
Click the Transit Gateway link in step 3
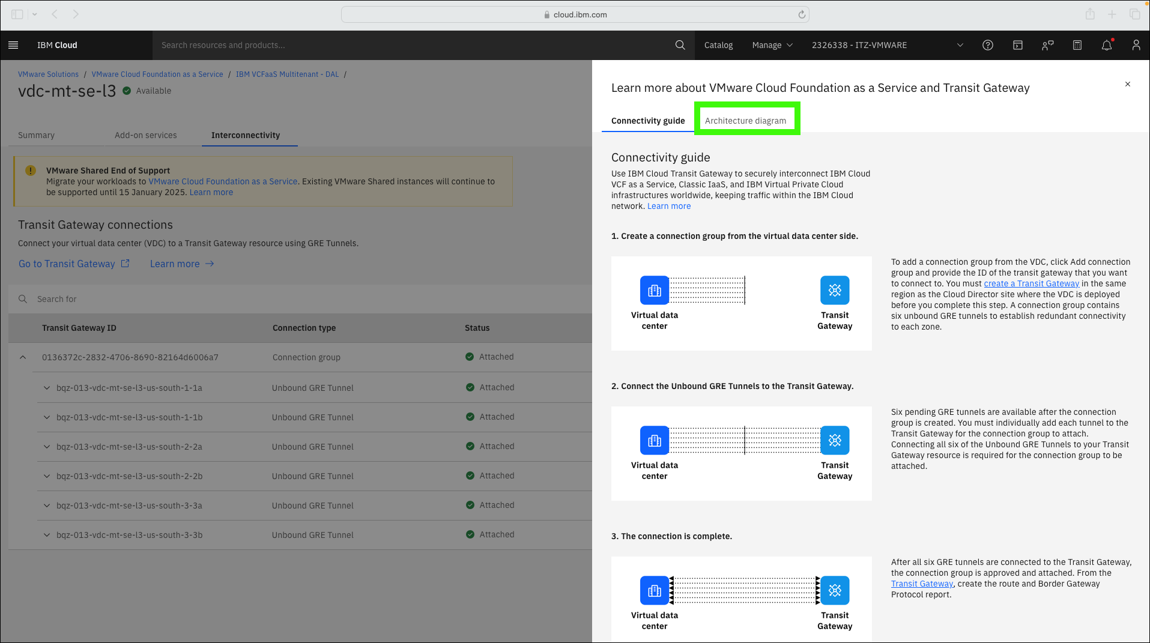point(922,584)
